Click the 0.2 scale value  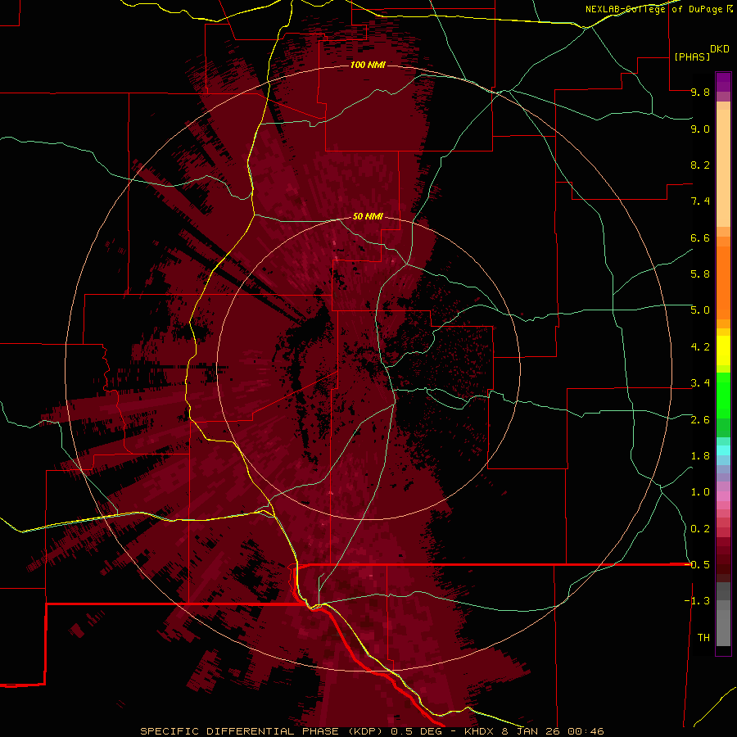pos(700,529)
